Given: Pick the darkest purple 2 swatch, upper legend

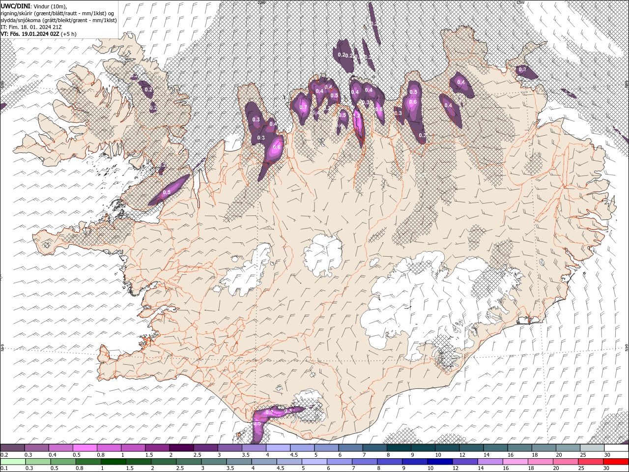Looking at the screenshot, I should click(x=181, y=448).
